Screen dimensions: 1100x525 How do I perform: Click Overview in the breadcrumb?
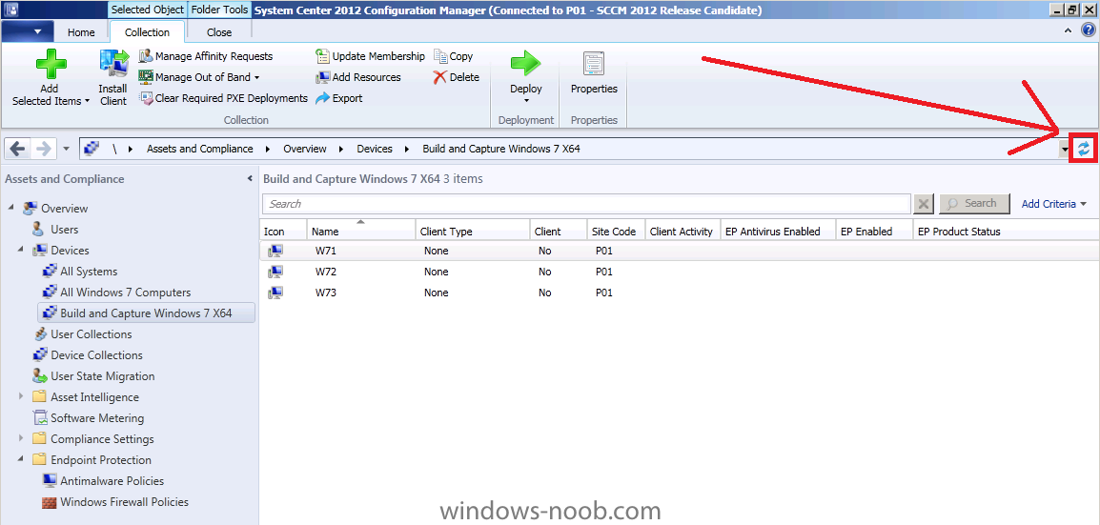point(305,149)
